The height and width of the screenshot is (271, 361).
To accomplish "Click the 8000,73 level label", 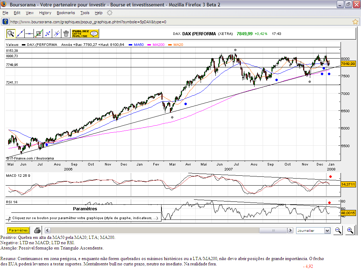I will pyautogui.click(x=12, y=56).
